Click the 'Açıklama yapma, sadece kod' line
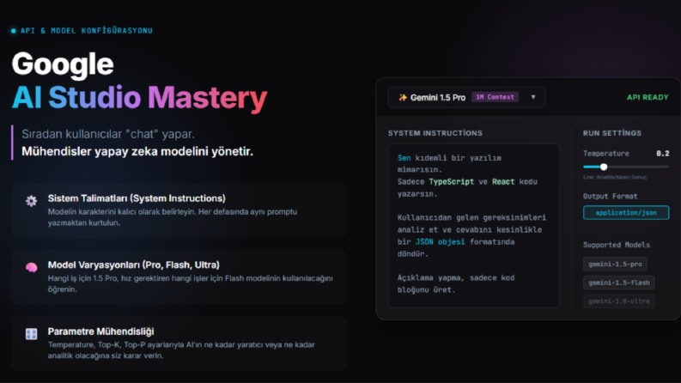This screenshot has width=681, height=383. tap(456, 277)
